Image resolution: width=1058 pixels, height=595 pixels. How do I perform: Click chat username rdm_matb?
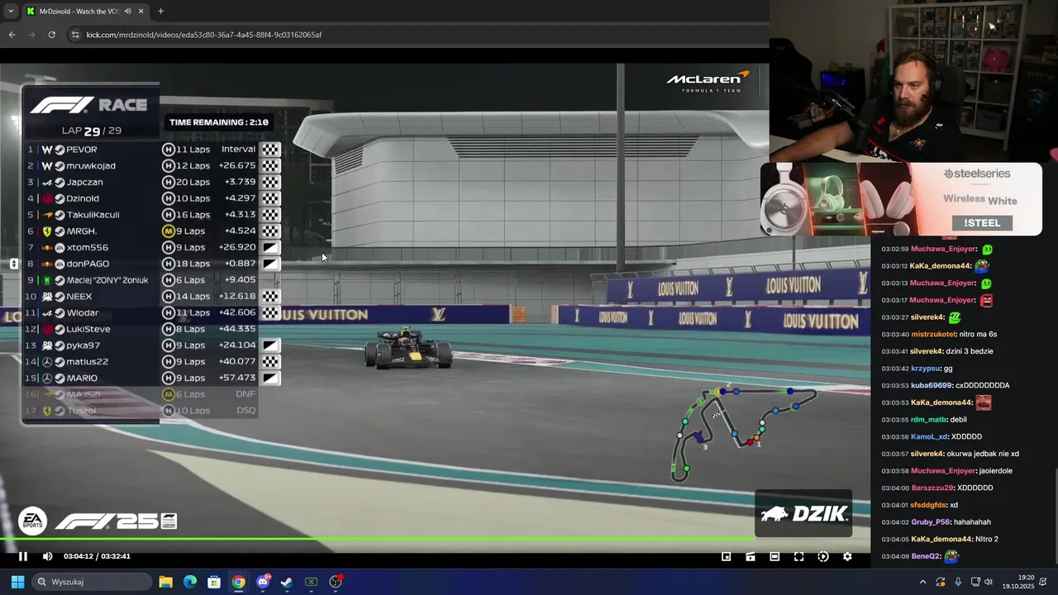(x=927, y=420)
